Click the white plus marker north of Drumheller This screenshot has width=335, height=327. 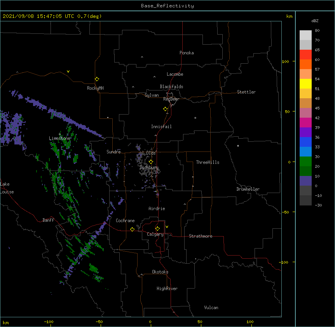[238, 146]
